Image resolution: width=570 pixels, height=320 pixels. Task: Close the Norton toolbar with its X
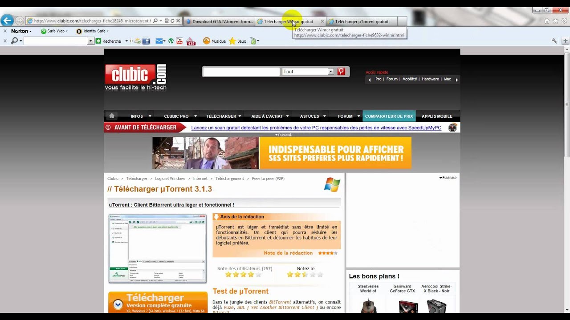pos(5,31)
